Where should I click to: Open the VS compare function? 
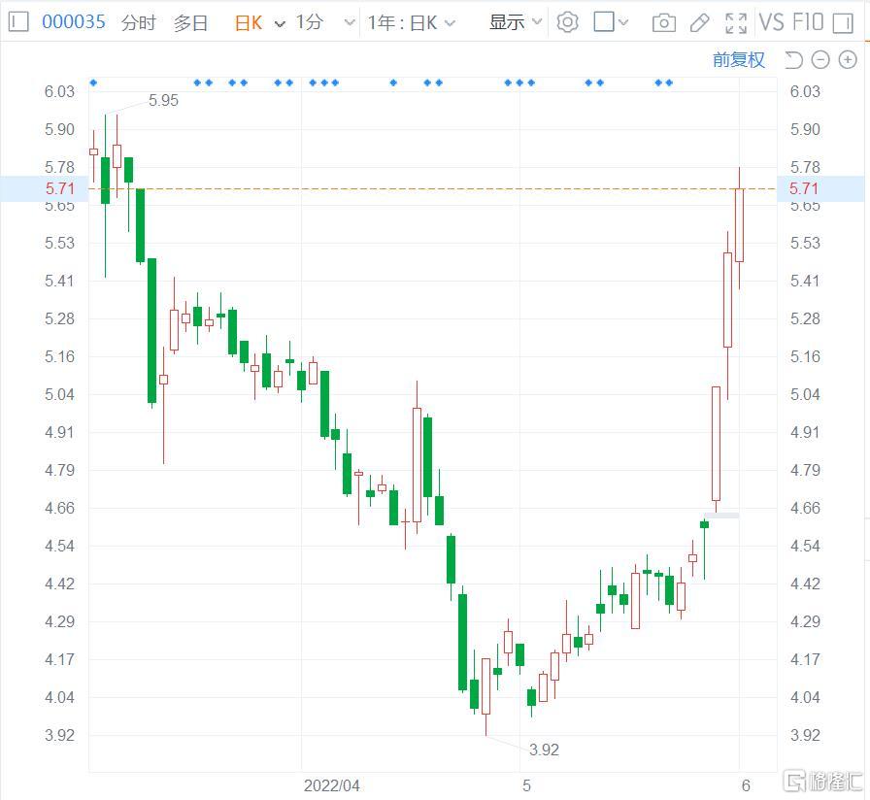tap(771, 22)
